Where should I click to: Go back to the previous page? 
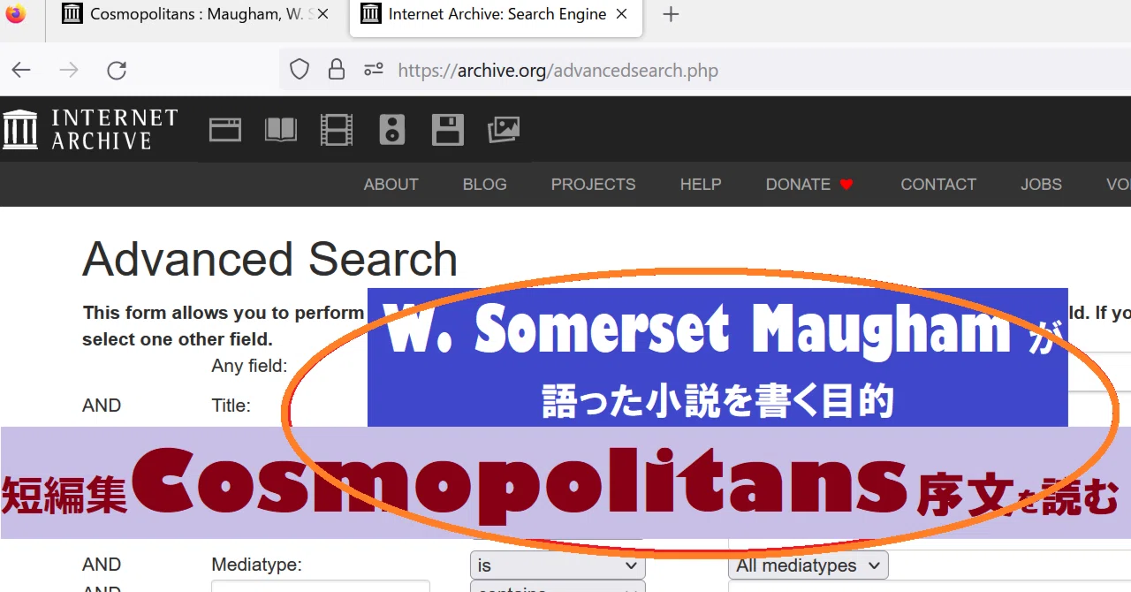tap(21, 70)
